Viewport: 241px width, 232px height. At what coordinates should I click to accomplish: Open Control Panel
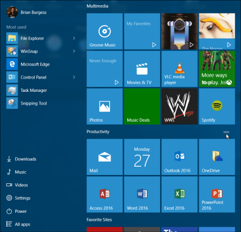(x=41, y=77)
